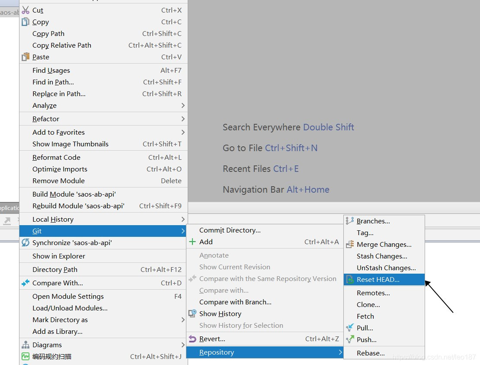
Task: Select Copy Relative Path
Action: (103, 45)
